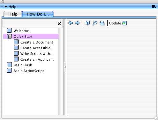Click the Help panel title text
This screenshot has width=158, height=120.
click(x=12, y=7)
